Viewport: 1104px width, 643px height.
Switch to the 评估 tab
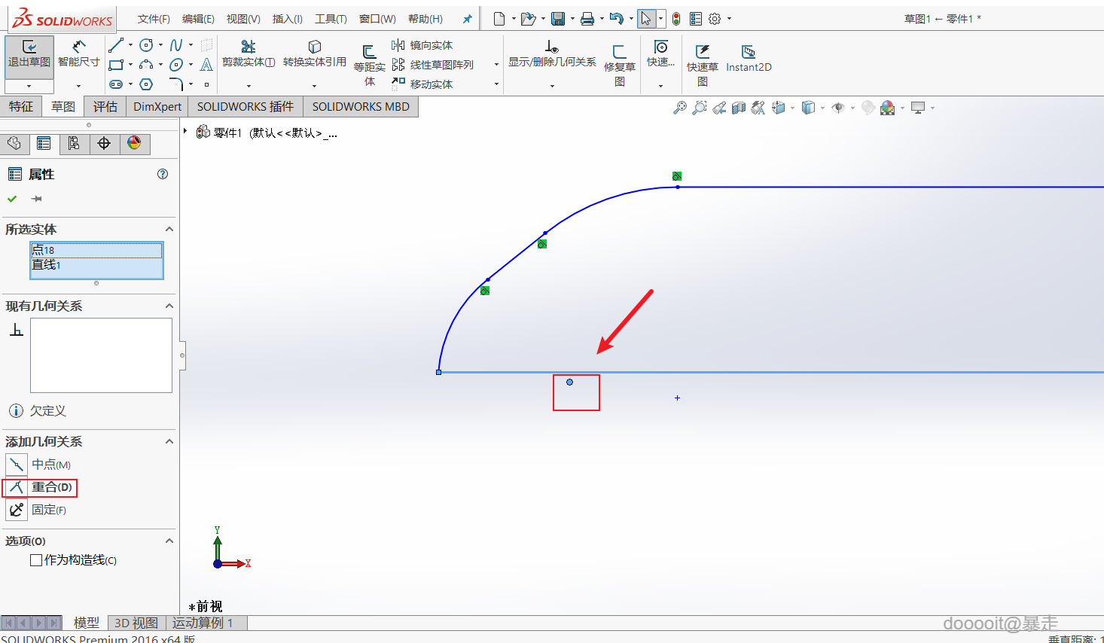pos(105,106)
